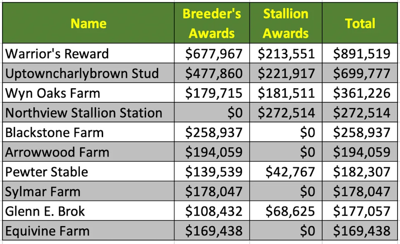
Task: Select the Northview Stallion Station cell
Action: click(88, 112)
